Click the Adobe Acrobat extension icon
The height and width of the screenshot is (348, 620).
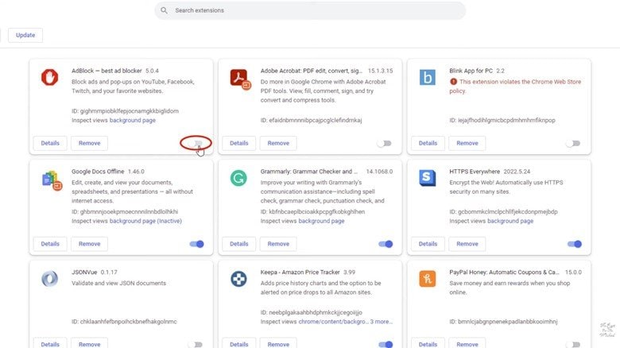(240, 79)
